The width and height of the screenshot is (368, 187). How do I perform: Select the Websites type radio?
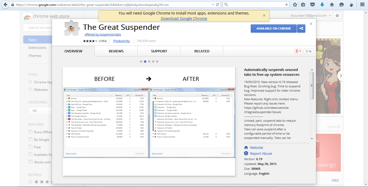[x=30, y=89]
